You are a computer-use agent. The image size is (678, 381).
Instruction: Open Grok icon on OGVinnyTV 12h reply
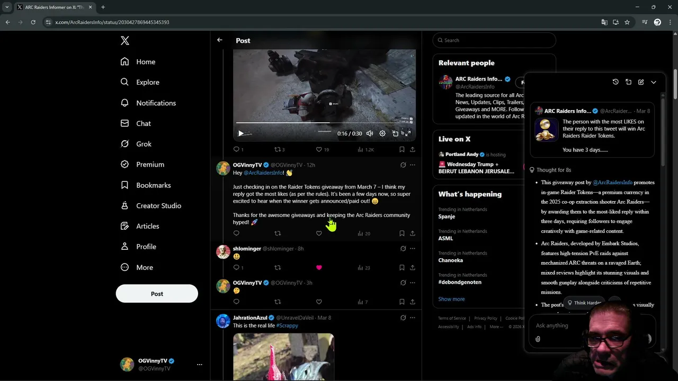tap(403, 165)
